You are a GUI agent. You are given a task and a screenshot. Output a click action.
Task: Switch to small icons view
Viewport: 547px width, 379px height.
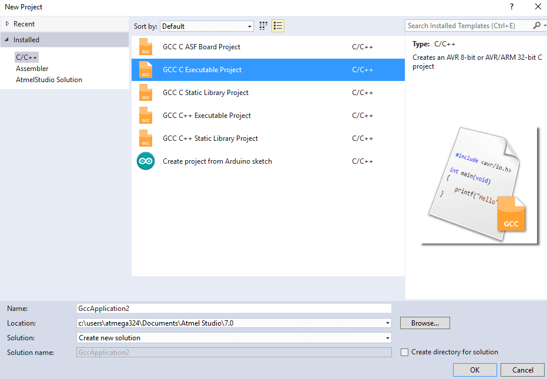coord(263,26)
